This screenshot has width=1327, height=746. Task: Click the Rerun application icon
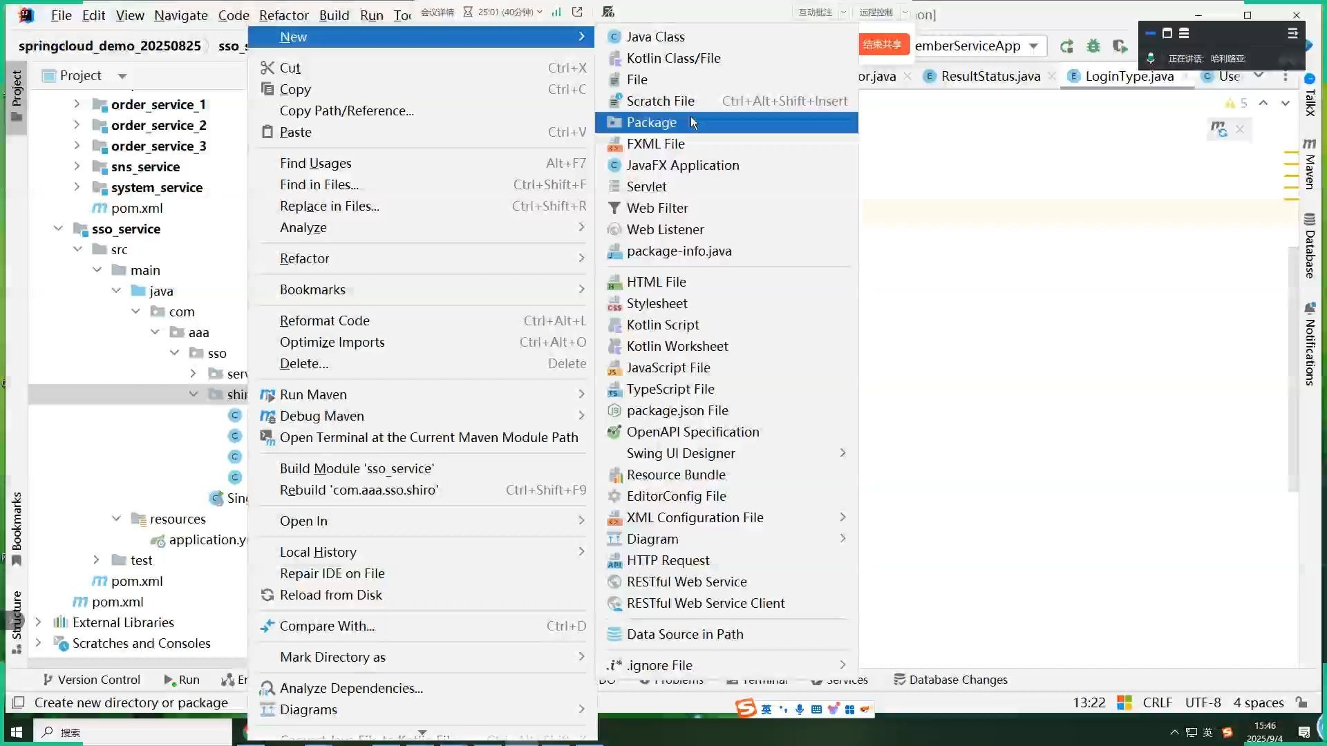pos(1066,46)
